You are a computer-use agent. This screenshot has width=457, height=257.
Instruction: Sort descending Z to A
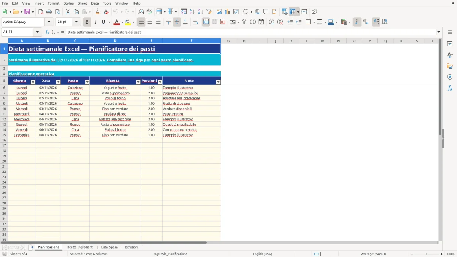pos(200,12)
